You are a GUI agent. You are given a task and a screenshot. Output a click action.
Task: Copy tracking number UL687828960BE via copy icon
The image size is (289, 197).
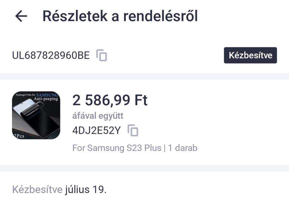click(x=102, y=55)
